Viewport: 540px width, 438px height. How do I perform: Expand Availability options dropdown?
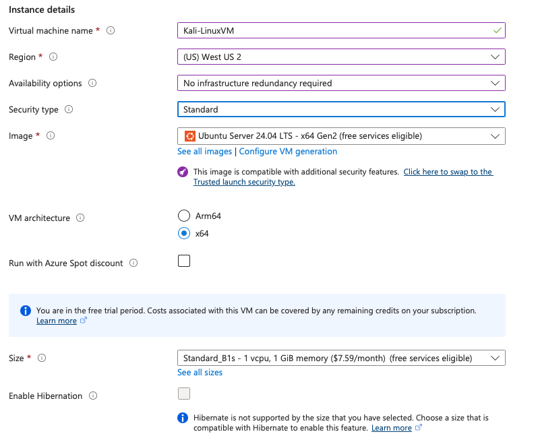(341, 83)
